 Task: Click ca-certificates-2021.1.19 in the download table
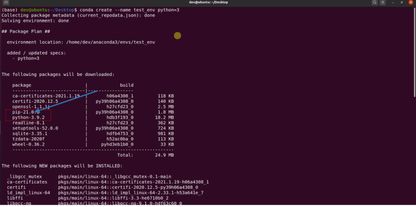coord(46,96)
